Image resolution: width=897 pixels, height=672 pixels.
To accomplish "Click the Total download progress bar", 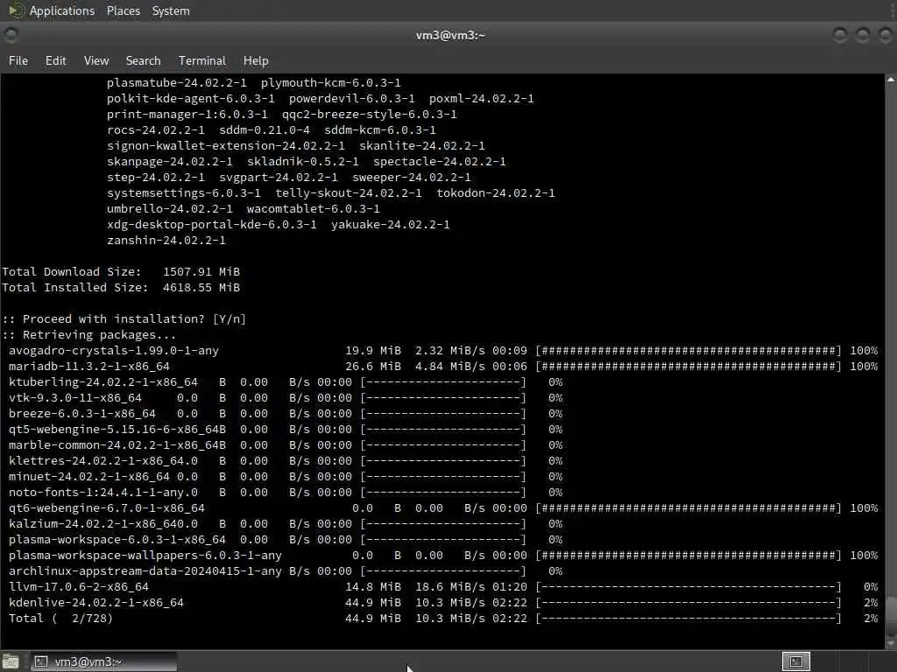I will pyautogui.click(x=689, y=619).
